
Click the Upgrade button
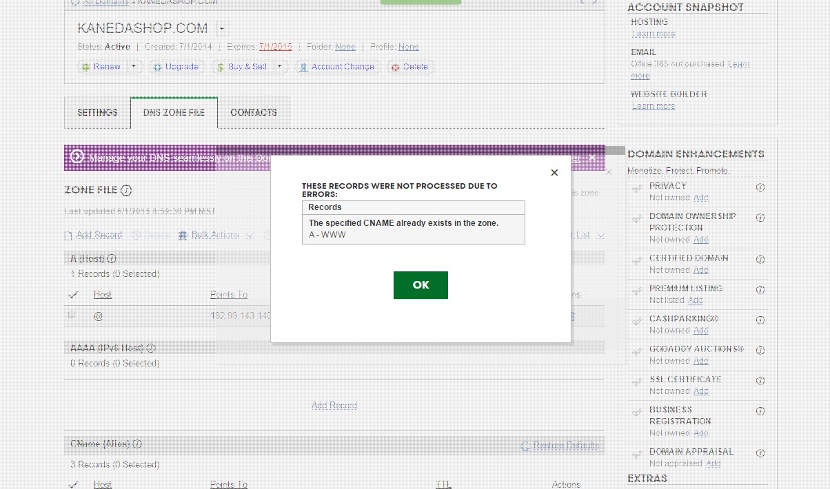[x=176, y=67]
